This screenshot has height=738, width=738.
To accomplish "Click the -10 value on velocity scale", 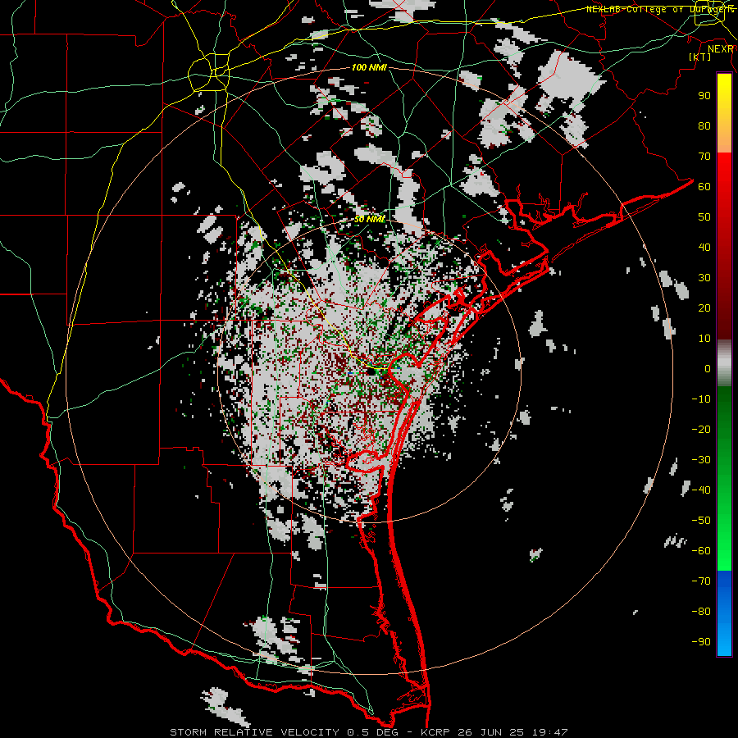I will (701, 399).
